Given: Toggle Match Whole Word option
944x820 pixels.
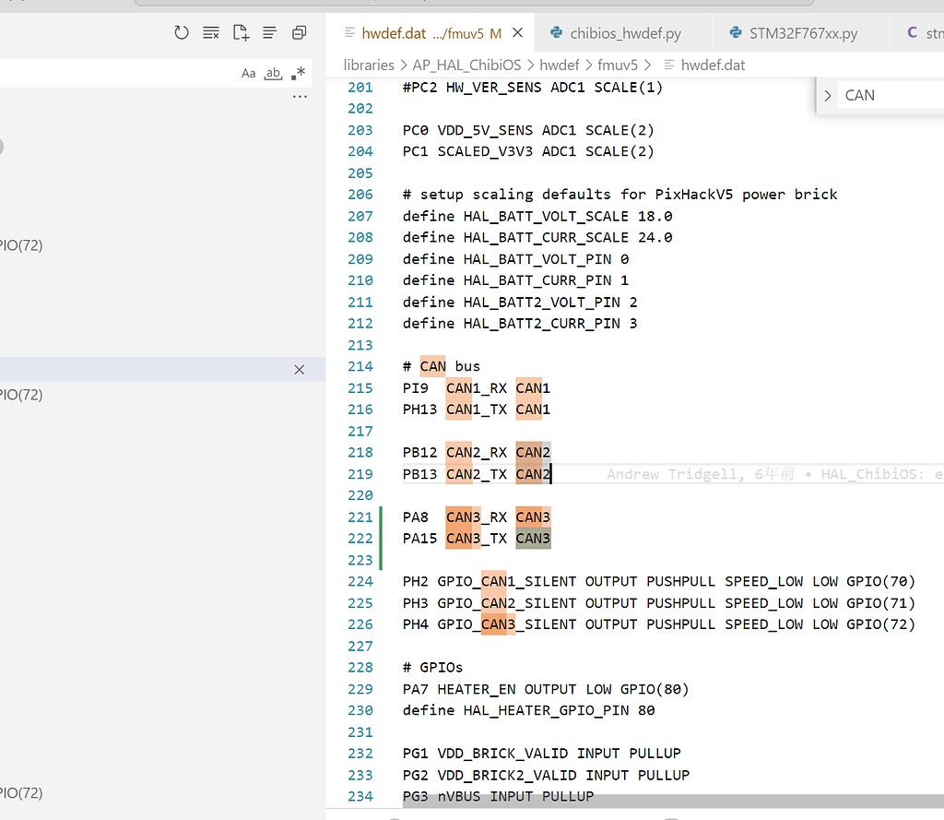Looking at the screenshot, I should point(273,73).
